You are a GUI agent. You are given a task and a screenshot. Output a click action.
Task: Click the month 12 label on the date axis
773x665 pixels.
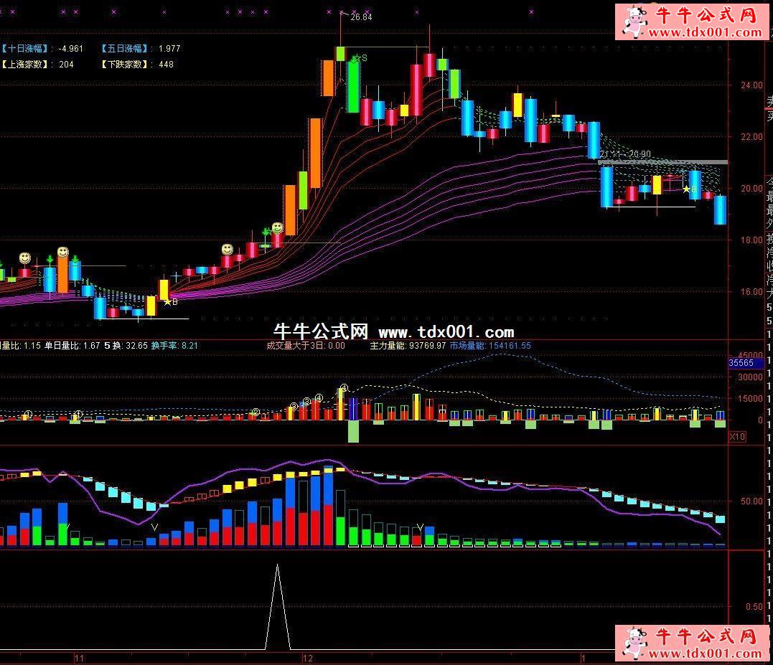coord(308,658)
